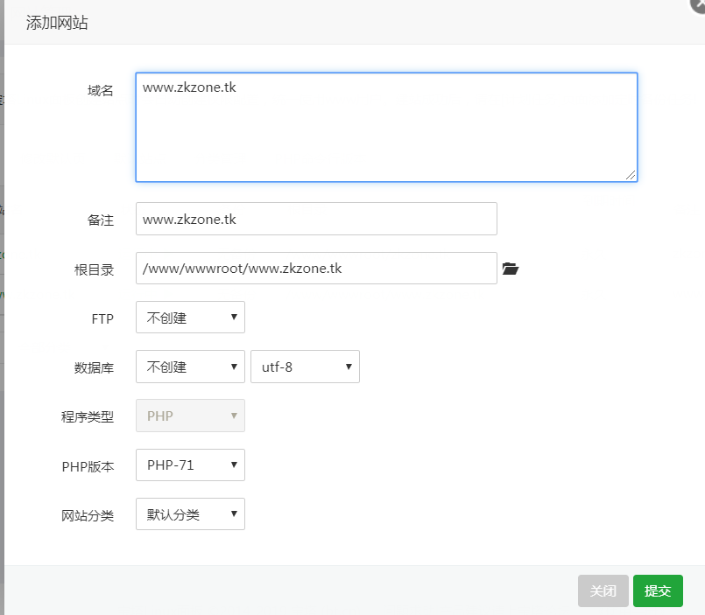Click inside the 域名 domain text area
The height and width of the screenshot is (615, 705).
tap(385, 127)
